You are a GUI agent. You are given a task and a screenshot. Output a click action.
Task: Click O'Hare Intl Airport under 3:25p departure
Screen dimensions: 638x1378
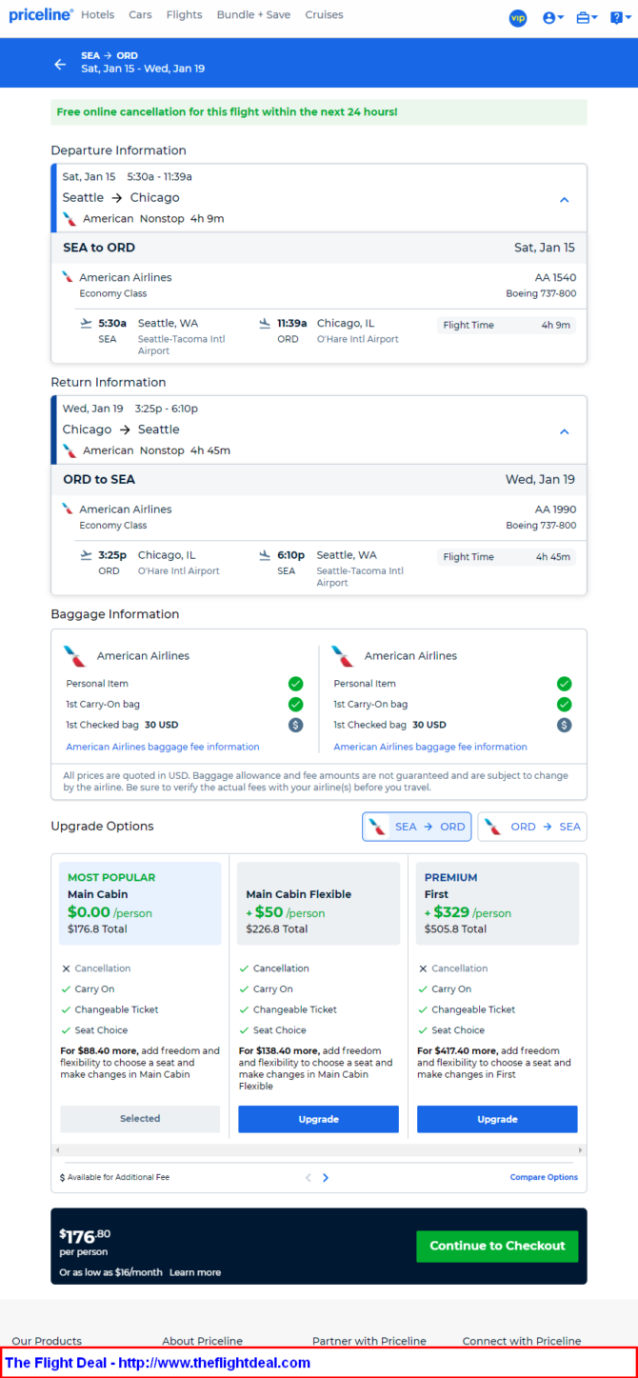[179, 571]
